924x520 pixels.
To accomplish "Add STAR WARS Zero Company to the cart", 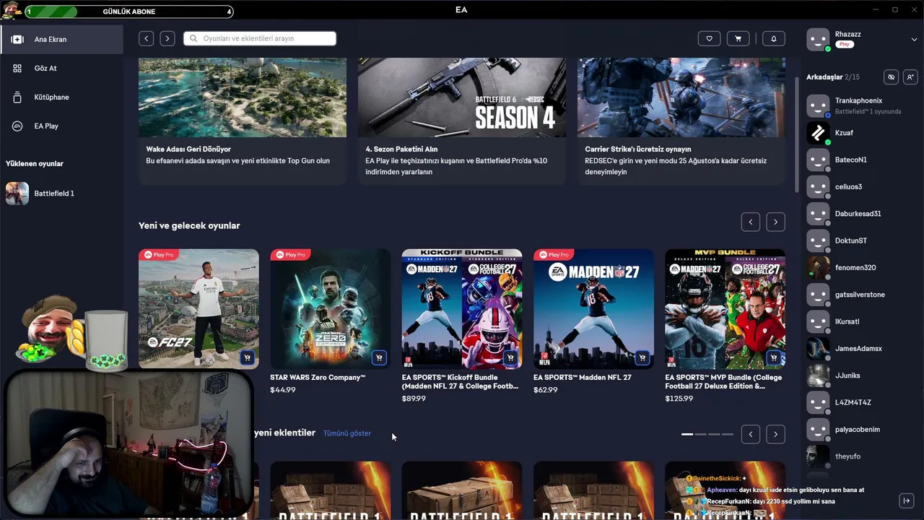I will (x=379, y=357).
